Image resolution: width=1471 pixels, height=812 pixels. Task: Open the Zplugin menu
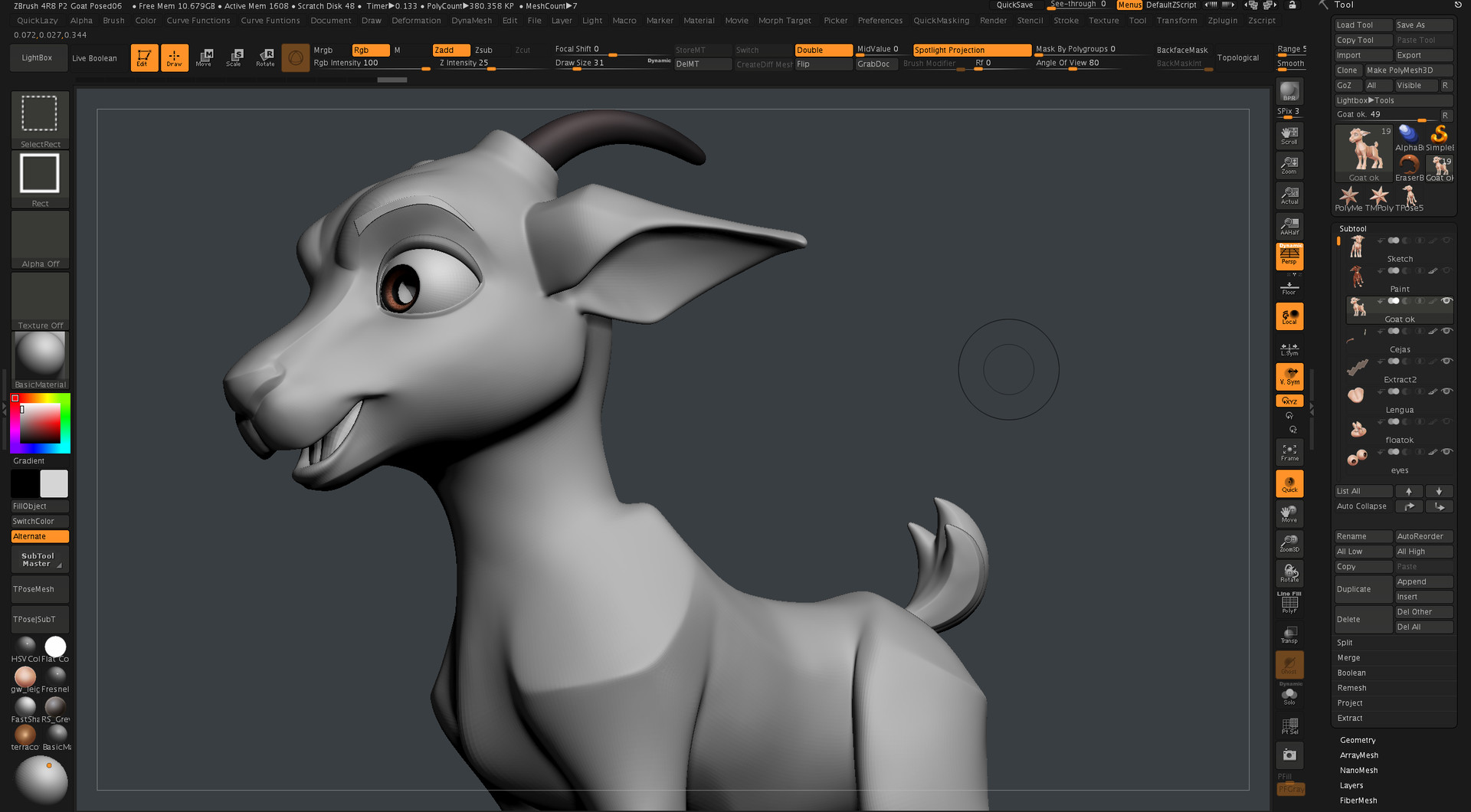1222,21
